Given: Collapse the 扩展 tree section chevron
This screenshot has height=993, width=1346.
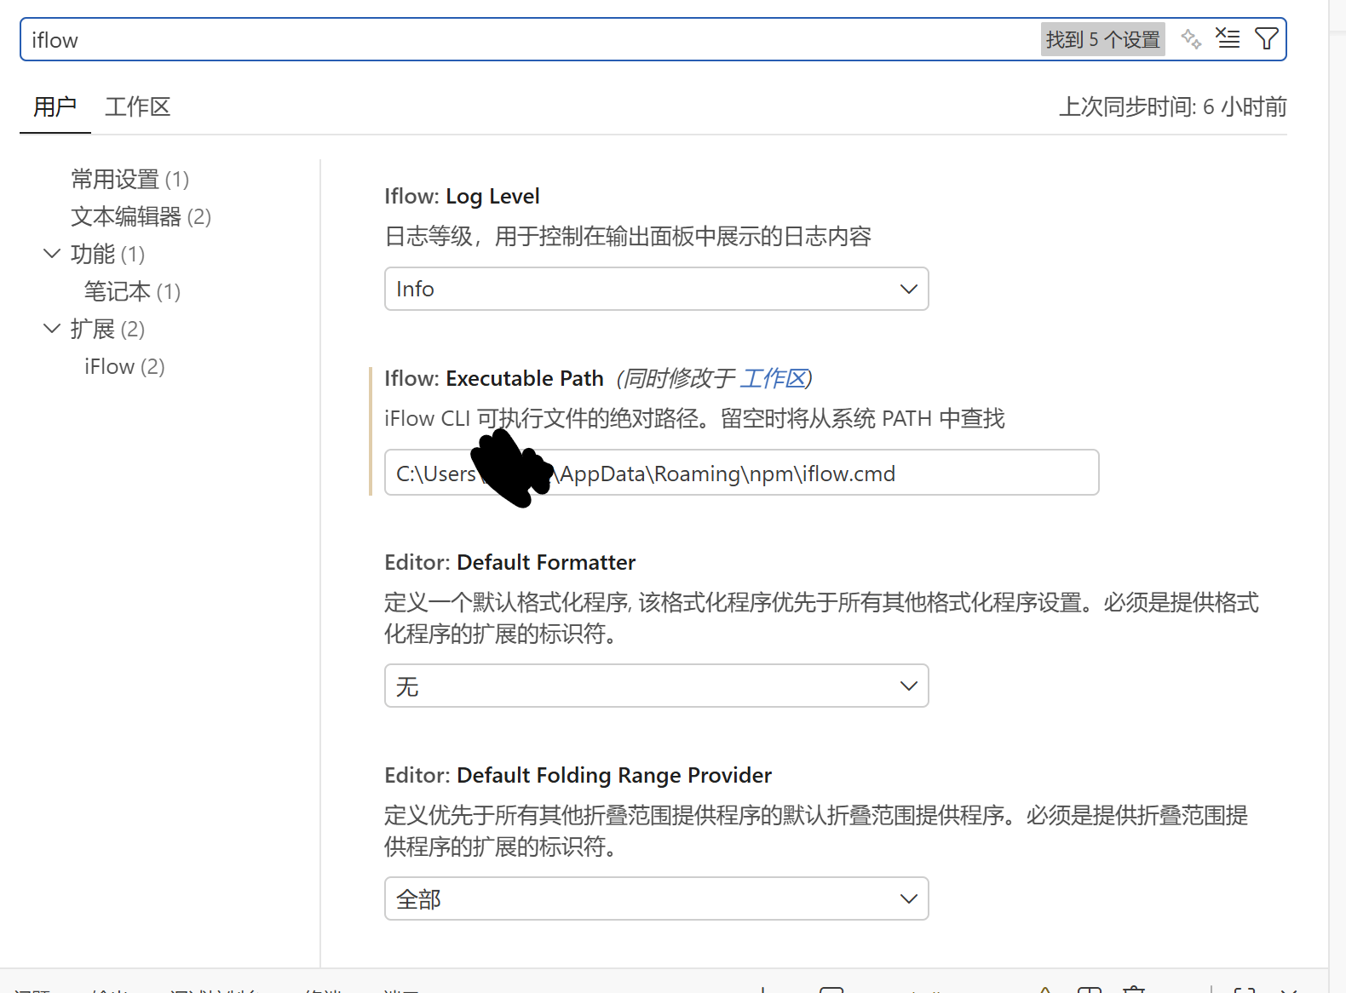Looking at the screenshot, I should (x=52, y=329).
